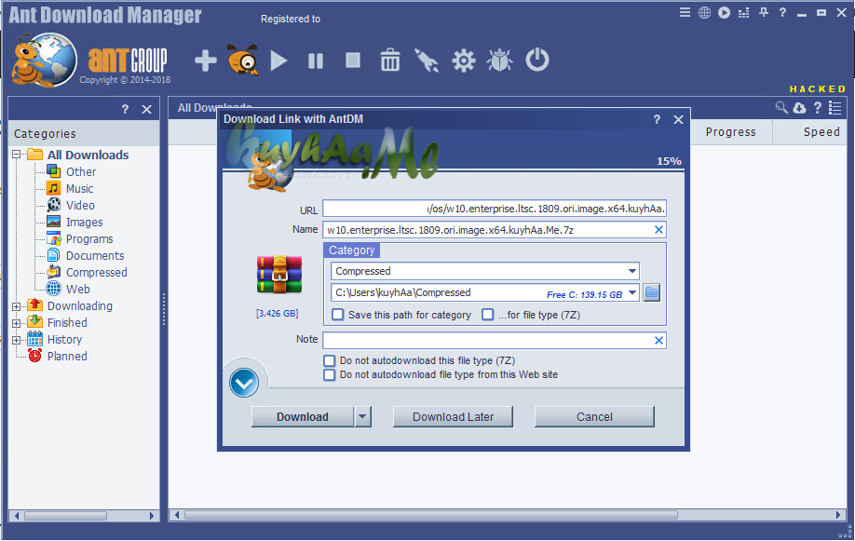Click the rocket speed toolbar icon

pyautogui.click(x=427, y=60)
